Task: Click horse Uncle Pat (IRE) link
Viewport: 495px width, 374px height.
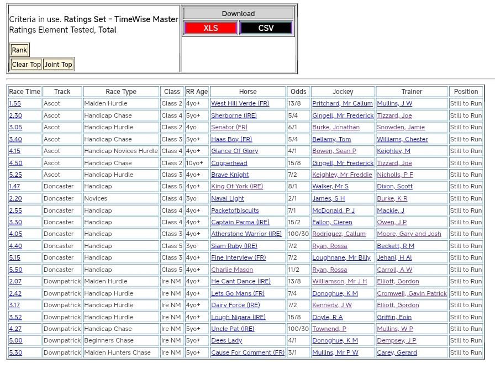Action: [x=233, y=329]
